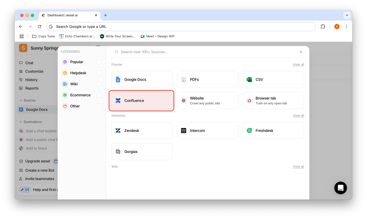Open Chrome three-dot menu

(346, 27)
